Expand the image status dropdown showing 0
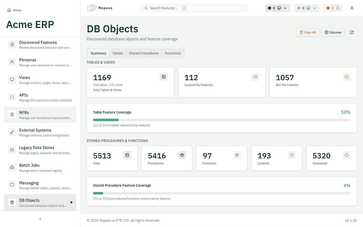The width and height of the screenshot is (363, 227). 307,8
